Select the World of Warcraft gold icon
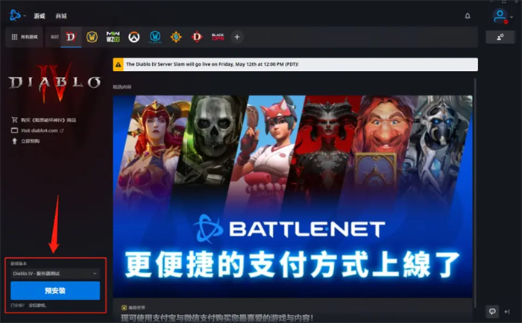The height and width of the screenshot is (323, 522). (92, 37)
